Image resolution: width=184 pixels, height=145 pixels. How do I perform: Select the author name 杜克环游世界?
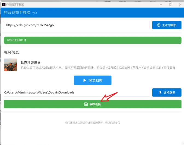[31, 62]
